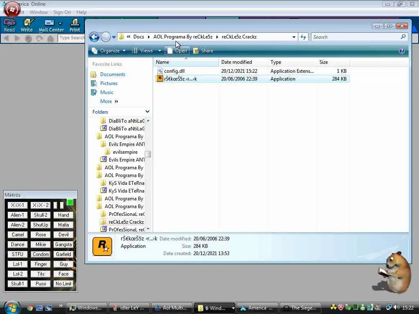Open the Organize menu

108,51
